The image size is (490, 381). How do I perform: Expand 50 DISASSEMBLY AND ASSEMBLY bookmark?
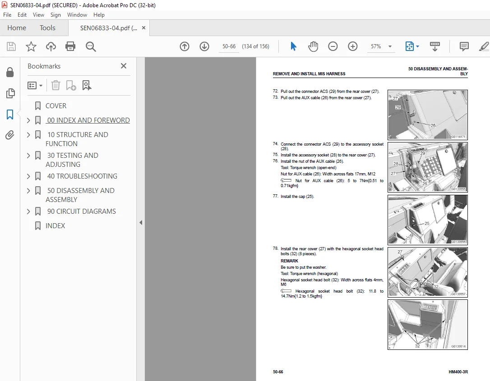28,191
